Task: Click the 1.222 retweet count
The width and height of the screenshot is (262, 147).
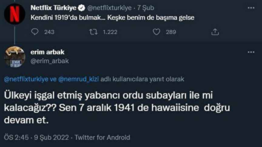Action: coord(110,32)
